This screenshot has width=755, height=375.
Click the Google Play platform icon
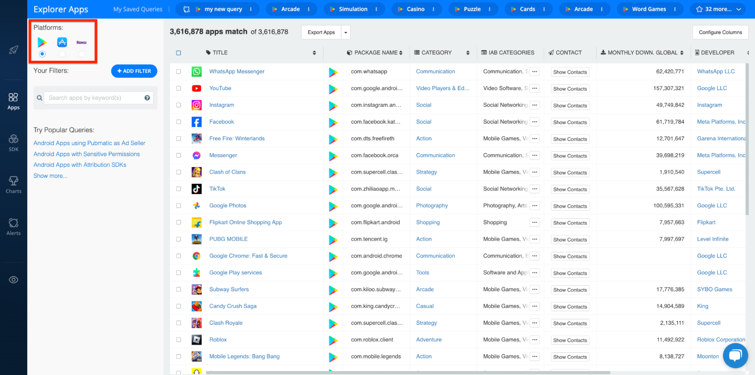[x=42, y=42]
